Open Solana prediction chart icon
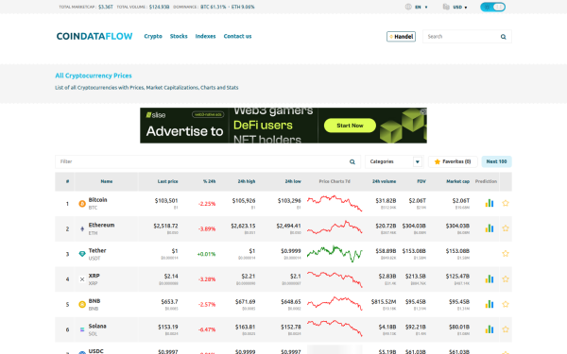 point(490,329)
